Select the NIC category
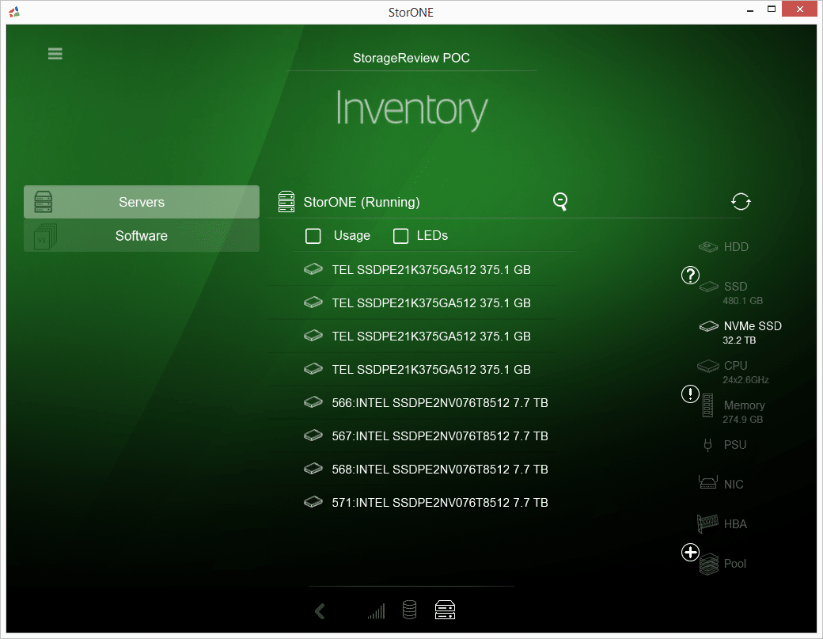823x639 pixels. pos(721,484)
